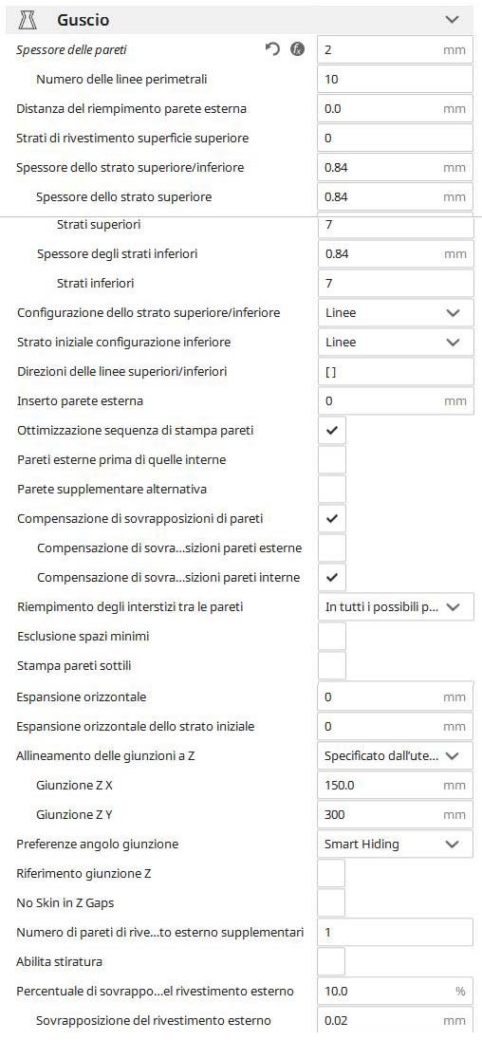Click the Giunzione Z X value field
Viewport: 482px width, 1040px height.
pyautogui.click(x=396, y=786)
